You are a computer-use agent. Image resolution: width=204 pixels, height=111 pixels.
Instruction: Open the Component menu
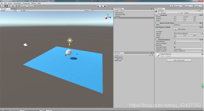click(26, 3)
